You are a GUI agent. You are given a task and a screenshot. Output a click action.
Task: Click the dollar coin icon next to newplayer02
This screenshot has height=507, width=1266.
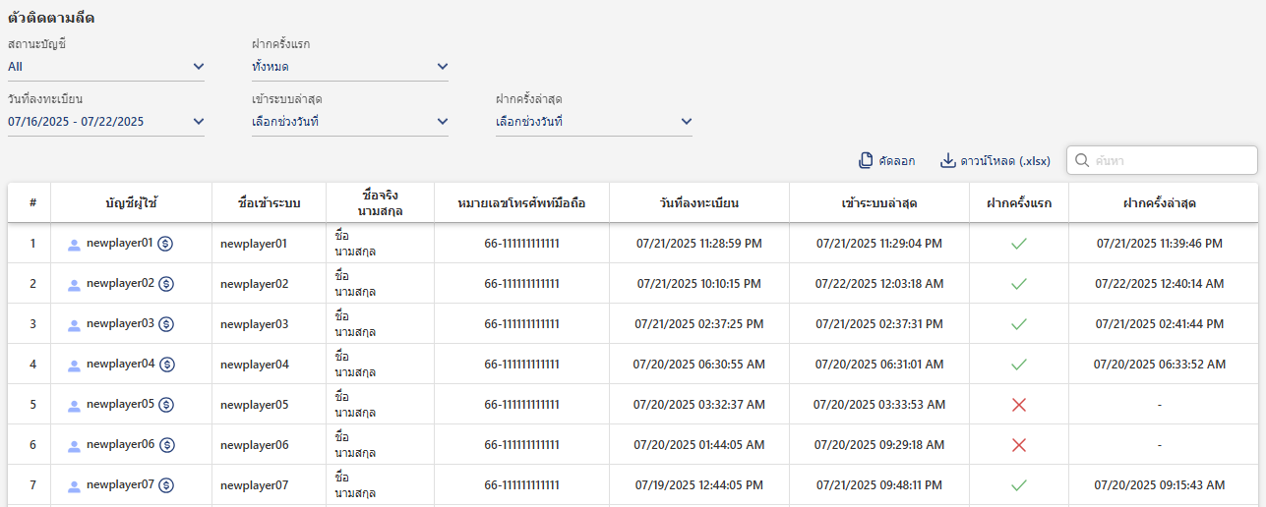(x=166, y=283)
